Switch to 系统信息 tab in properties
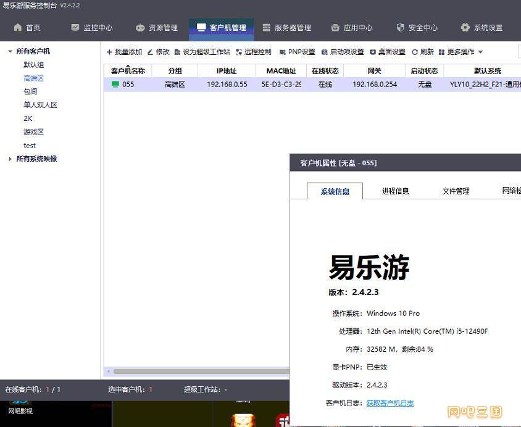The width and height of the screenshot is (521, 427). (x=335, y=191)
